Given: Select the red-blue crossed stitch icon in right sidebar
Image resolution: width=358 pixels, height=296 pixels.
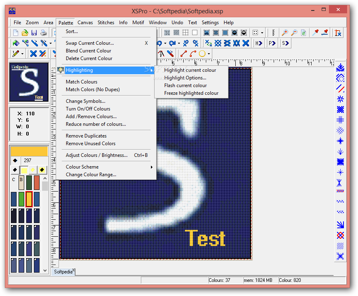Looking at the screenshot, I should click(x=340, y=236).
